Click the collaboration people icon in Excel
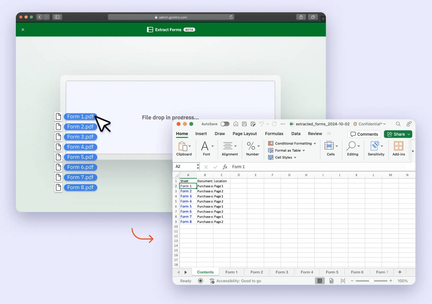The height and width of the screenshot is (304, 432). coord(409,124)
